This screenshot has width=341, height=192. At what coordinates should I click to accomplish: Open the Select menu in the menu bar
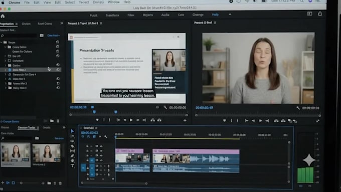pos(70,3)
